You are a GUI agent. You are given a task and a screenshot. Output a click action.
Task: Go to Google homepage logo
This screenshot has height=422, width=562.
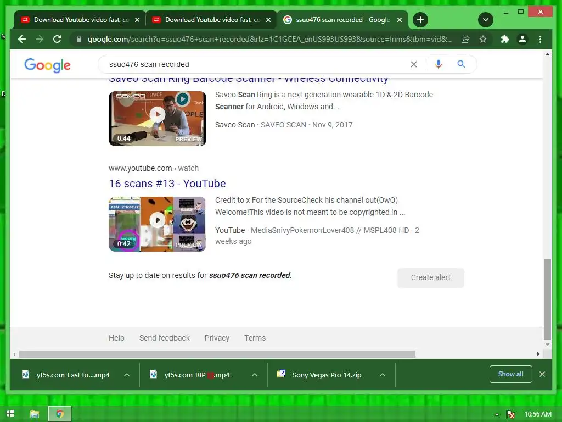tap(47, 65)
